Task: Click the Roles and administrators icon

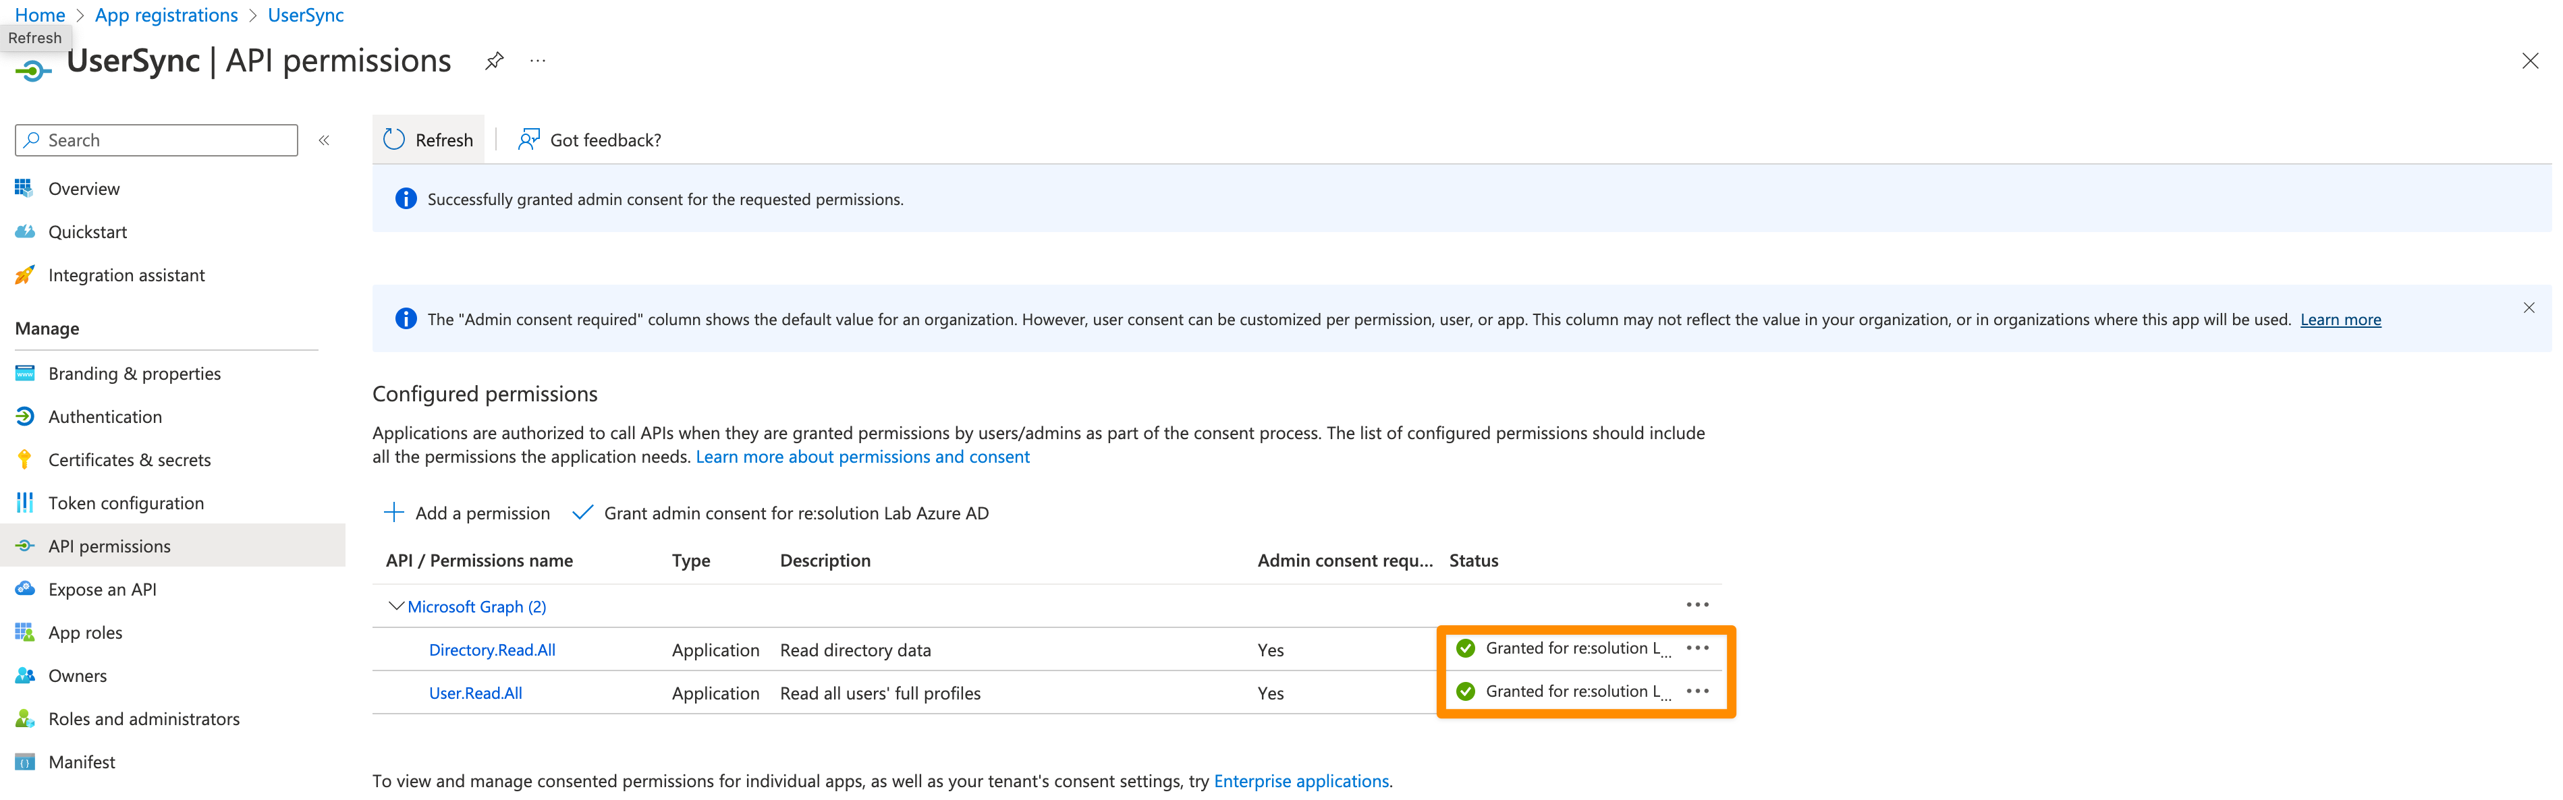Action: (x=25, y=718)
